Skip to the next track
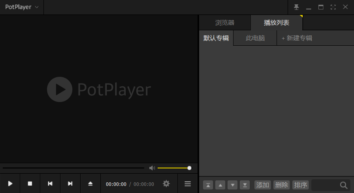The height and width of the screenshot is (193, 354). tap(70, 184)
